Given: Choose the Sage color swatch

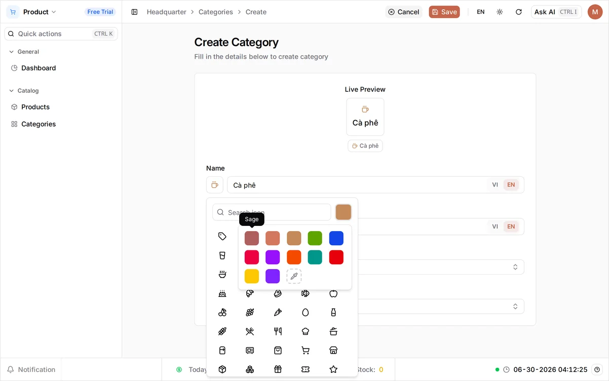Looking at the screenshot, I should (x=252, y=238).
